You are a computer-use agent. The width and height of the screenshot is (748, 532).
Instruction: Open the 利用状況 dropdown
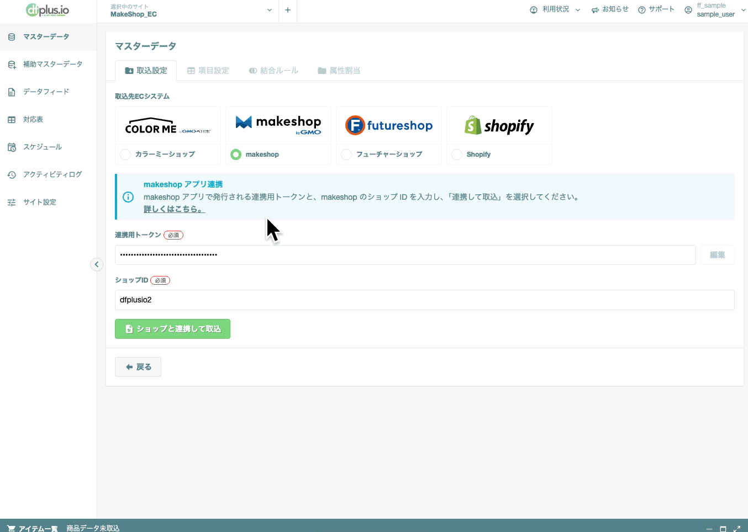pyautogui.click(x=555, y=9)
